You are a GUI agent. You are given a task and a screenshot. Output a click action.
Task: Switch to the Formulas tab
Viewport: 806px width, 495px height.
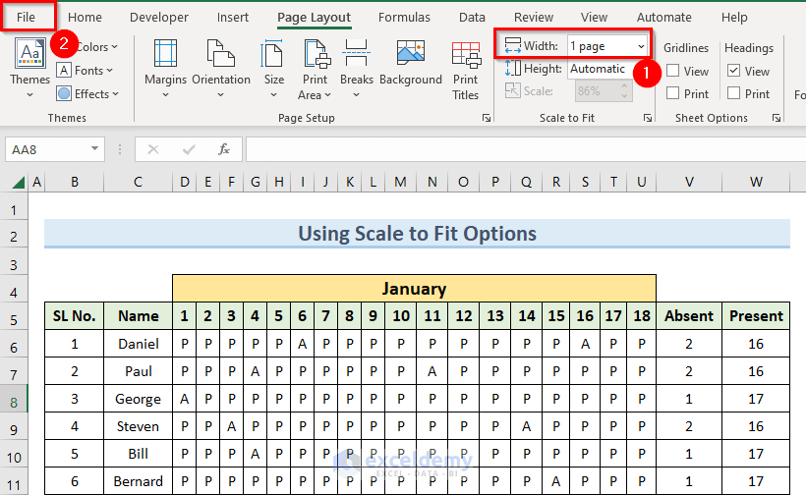pyautogui.click(x=404, y=17)
